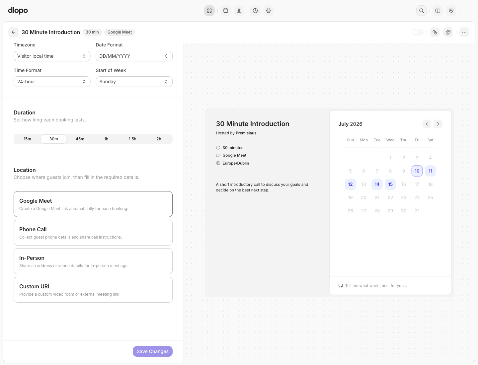Click the 'Duration' section heading
This screenshot has width=478, height=365.
coord(25,113)
